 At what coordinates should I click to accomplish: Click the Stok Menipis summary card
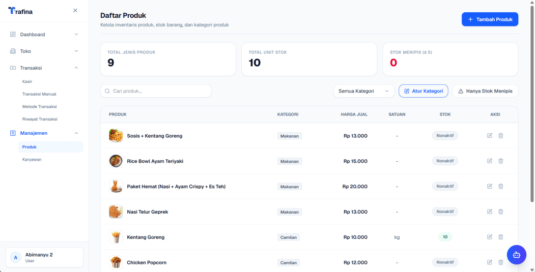[450, 59]
